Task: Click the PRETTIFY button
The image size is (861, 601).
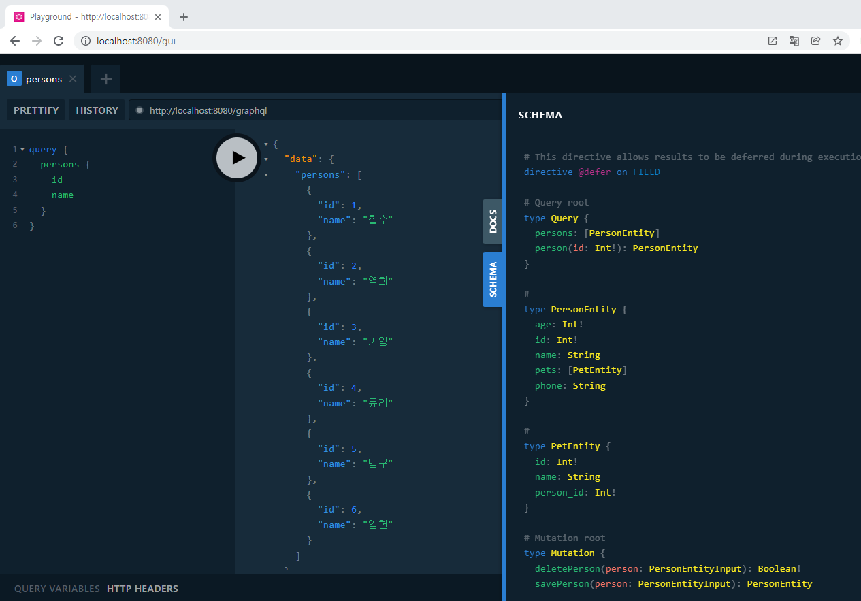Action: tap(36, 110)
